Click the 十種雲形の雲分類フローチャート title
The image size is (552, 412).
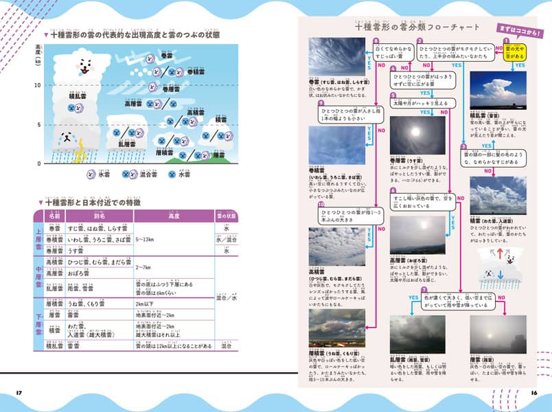[417, 27]
